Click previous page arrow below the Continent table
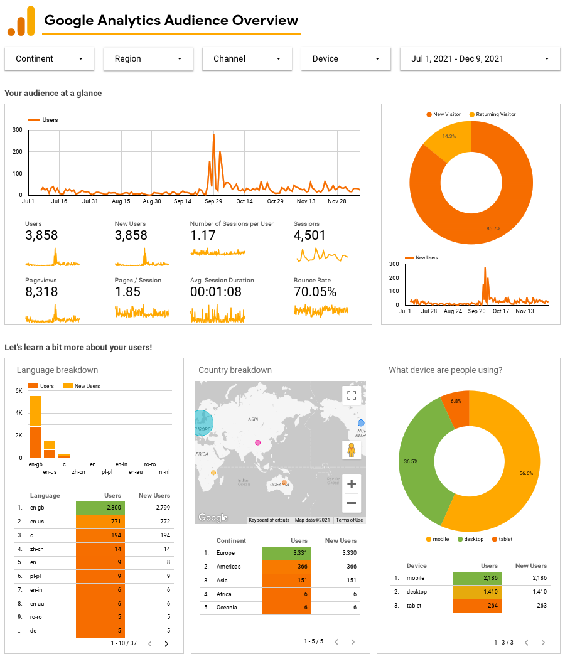The height and width of the screenshot is (659, 565). coord(336,642)
